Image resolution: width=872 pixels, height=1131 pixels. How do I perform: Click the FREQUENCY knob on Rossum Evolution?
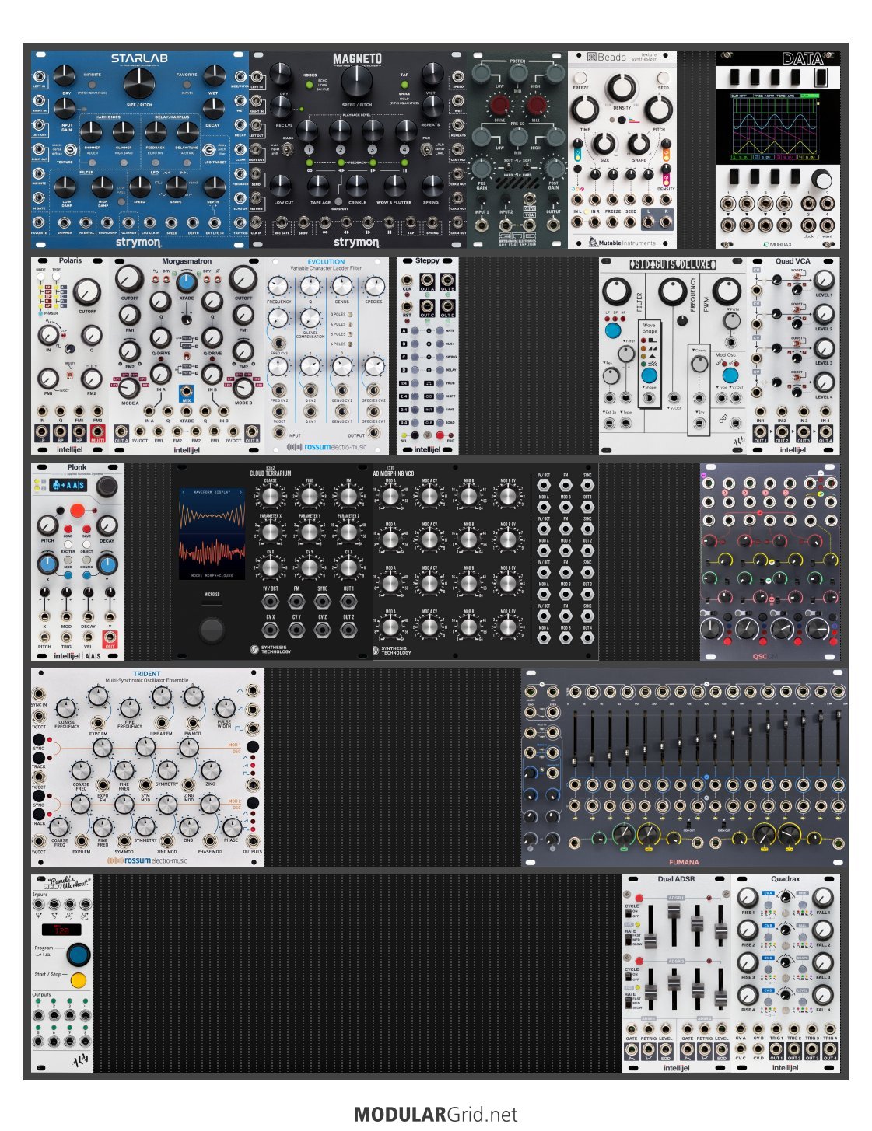click(279, 285)
